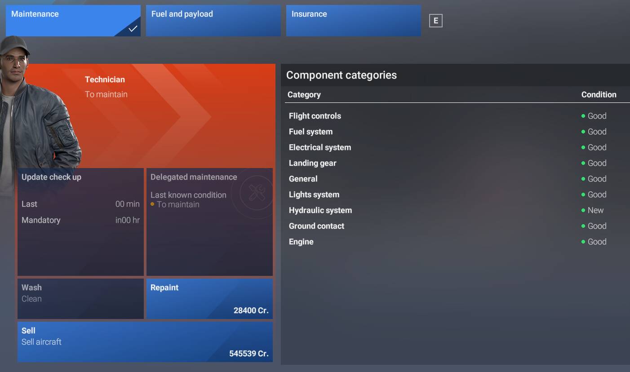Click the Condition column header
Viewport: 630px width, 372px height.
tap(599, 95)
